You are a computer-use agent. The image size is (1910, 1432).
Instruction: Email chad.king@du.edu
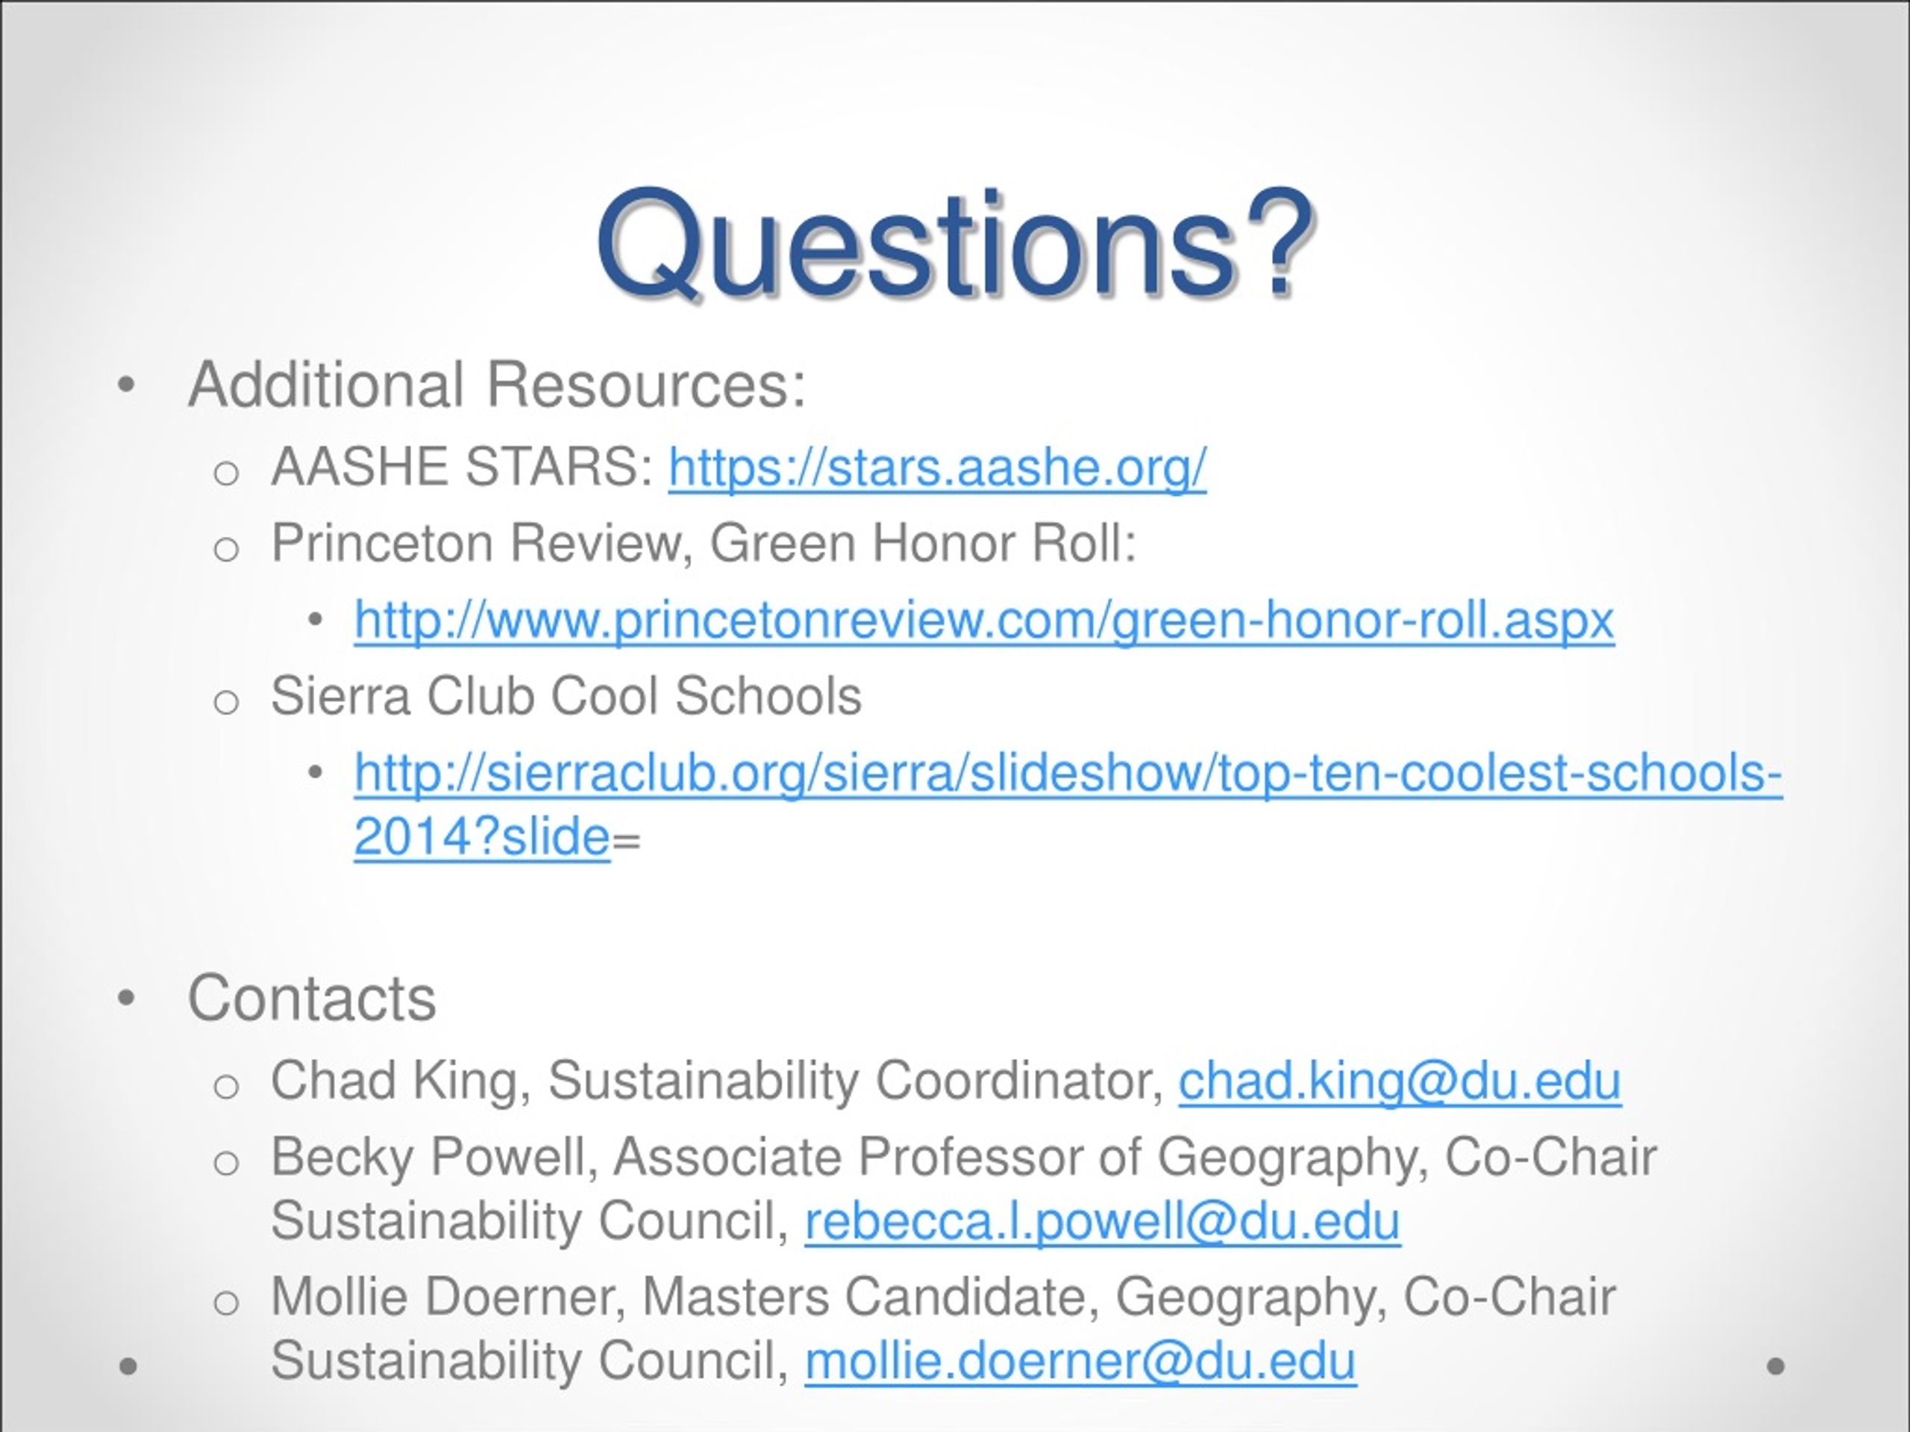point(1400,1081)
